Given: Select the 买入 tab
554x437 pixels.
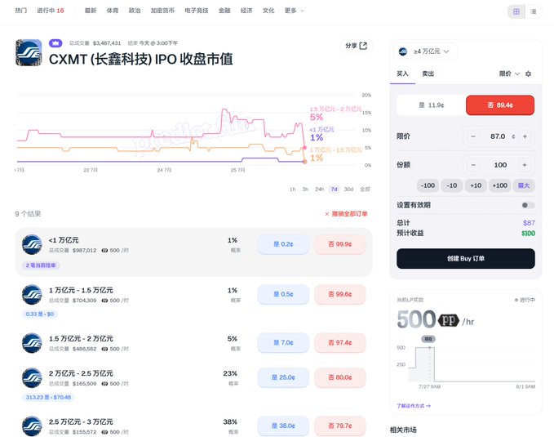Looking at the screenshot, I should click(402, 74).
